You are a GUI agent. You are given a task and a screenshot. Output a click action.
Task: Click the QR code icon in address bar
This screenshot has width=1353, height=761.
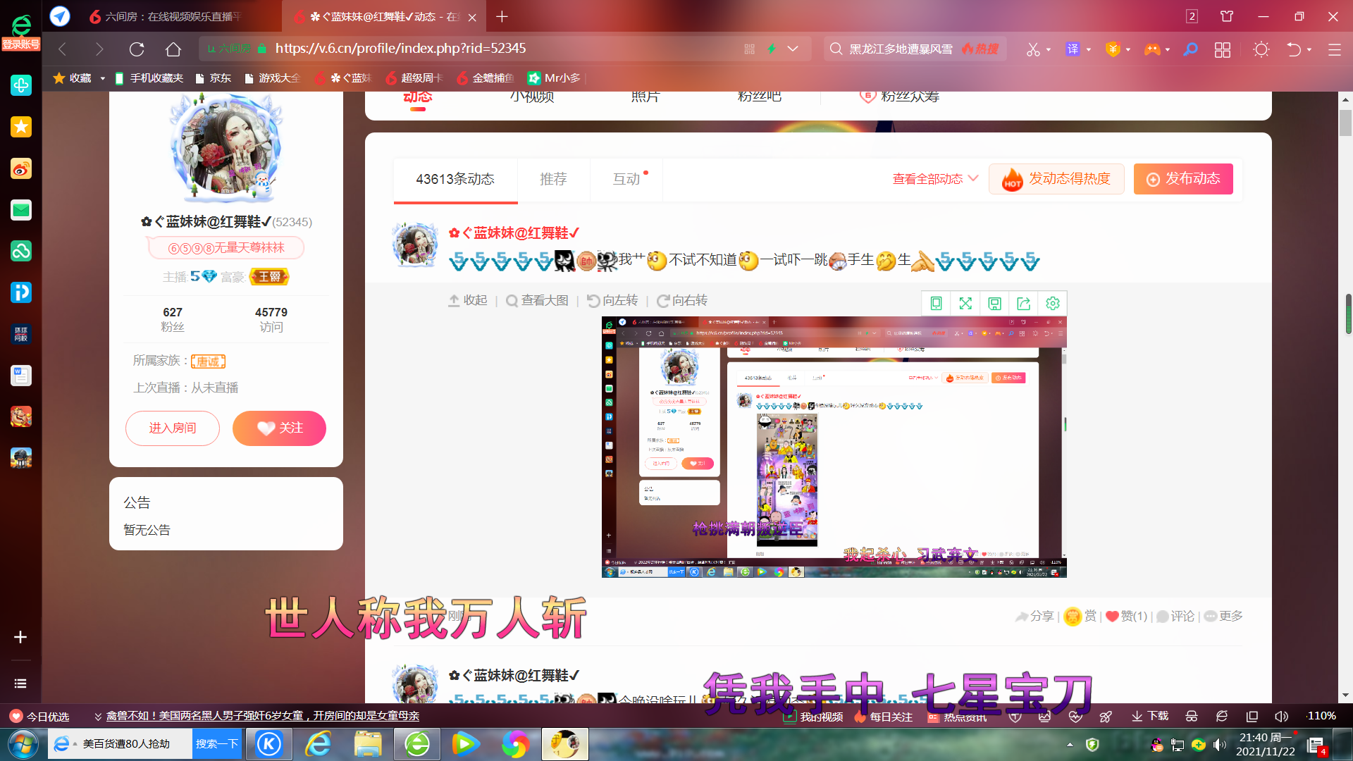pyautogui.click(x=749, y=49)
